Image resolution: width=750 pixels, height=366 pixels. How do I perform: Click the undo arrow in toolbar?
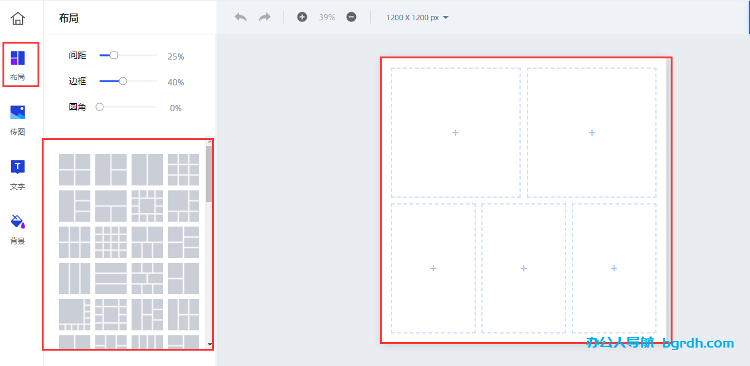pos(240,17)
